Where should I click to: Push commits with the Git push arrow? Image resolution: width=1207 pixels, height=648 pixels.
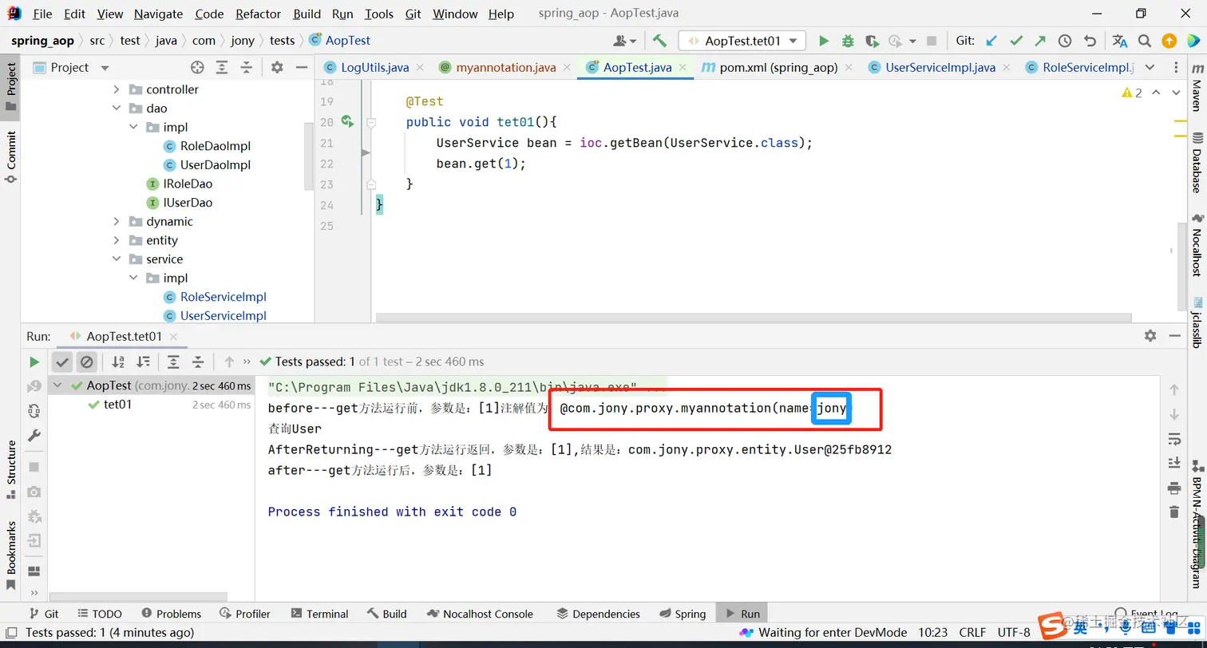tap(1040, 41)
